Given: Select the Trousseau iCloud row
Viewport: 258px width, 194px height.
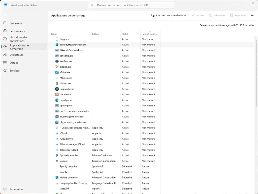Looking at the screenshot, I should [x=151, y=150].
